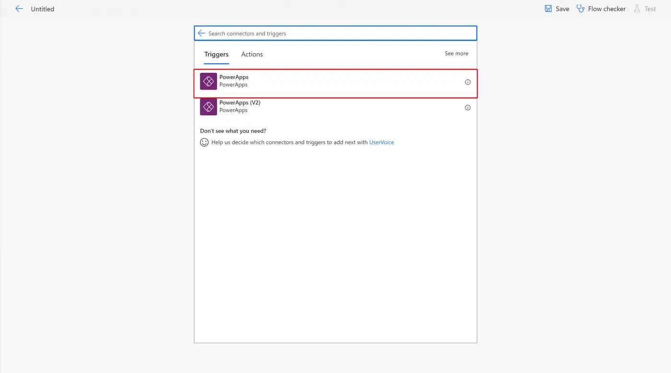
Task: Switch to the Actions tab
Action: (252, 54)
